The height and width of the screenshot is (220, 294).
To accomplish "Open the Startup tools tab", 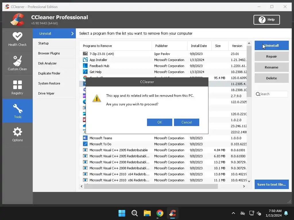I will pos(54,43).
